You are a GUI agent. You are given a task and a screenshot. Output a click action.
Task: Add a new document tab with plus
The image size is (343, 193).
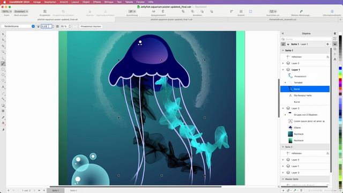340,19
